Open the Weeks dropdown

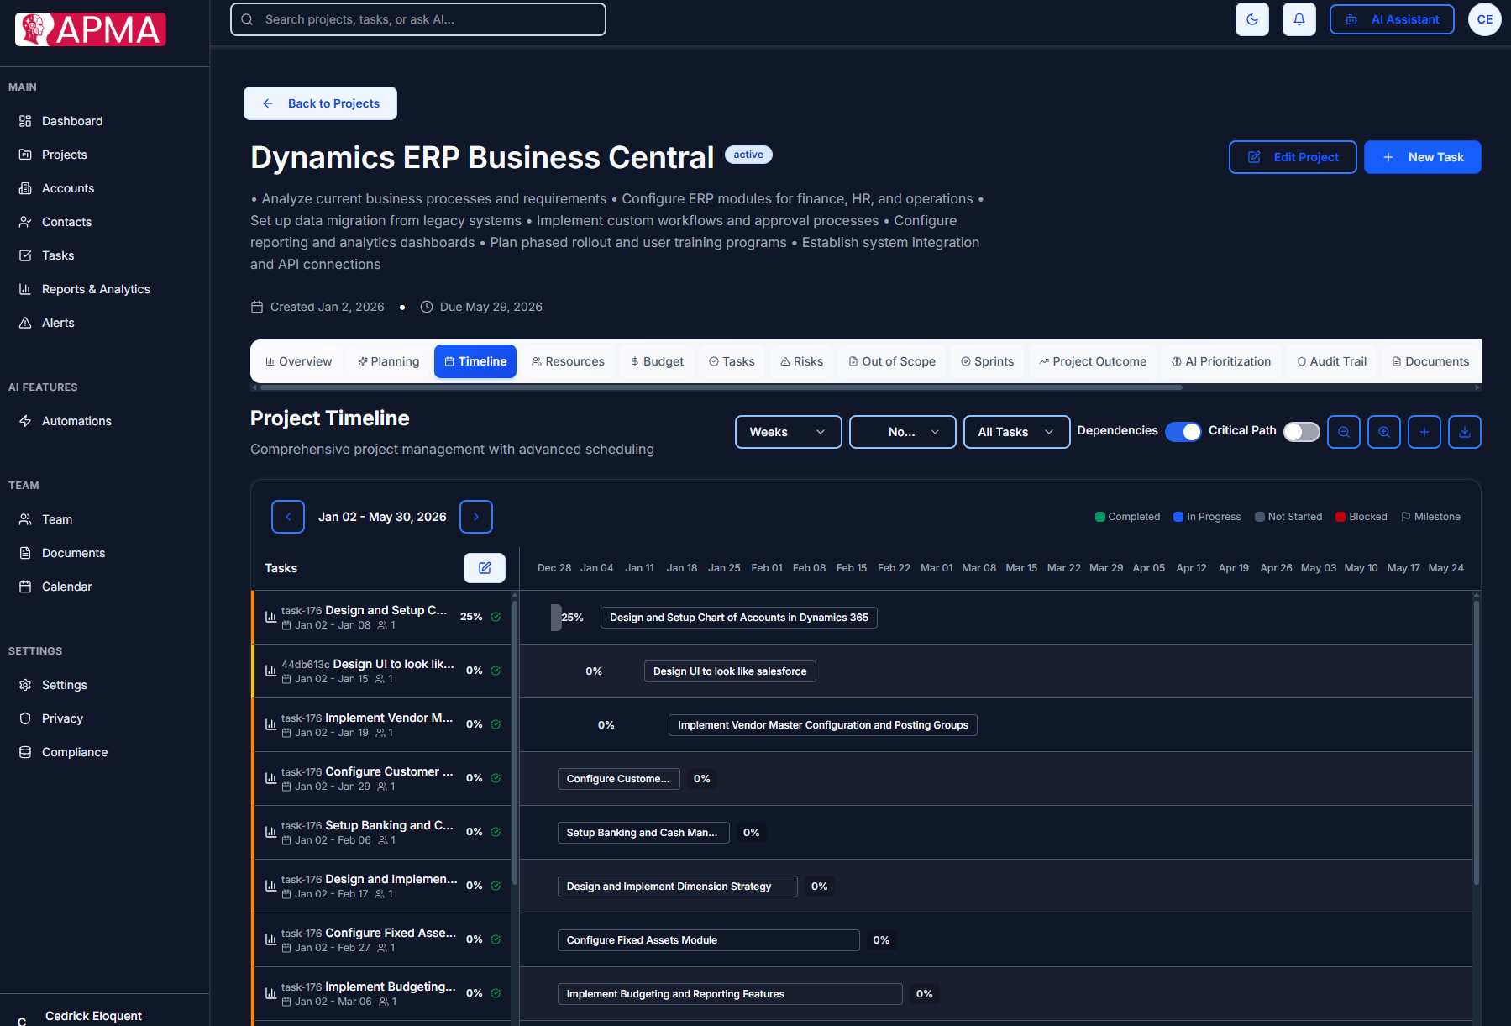(x=787, y=432)
